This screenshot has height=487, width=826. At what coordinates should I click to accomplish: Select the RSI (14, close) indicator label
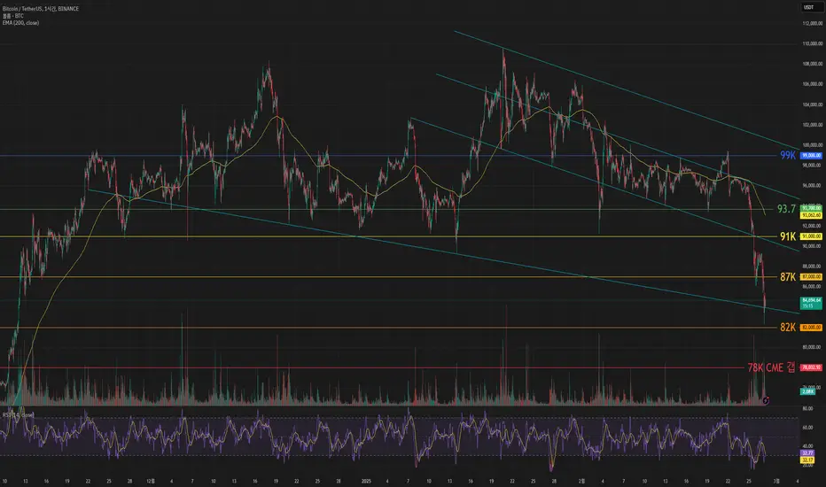tap(18, 415)
